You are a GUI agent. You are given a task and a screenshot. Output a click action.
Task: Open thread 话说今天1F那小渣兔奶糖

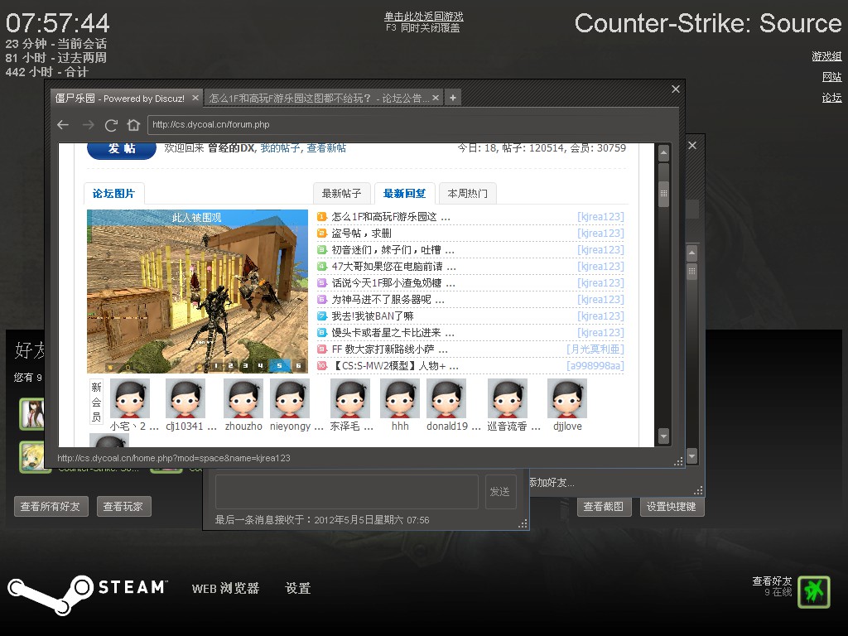(393, 283)
